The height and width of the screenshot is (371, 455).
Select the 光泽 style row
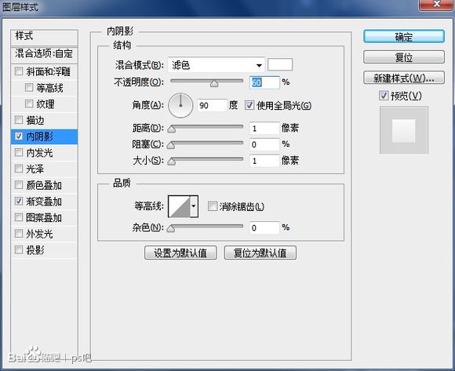point(44,169)
